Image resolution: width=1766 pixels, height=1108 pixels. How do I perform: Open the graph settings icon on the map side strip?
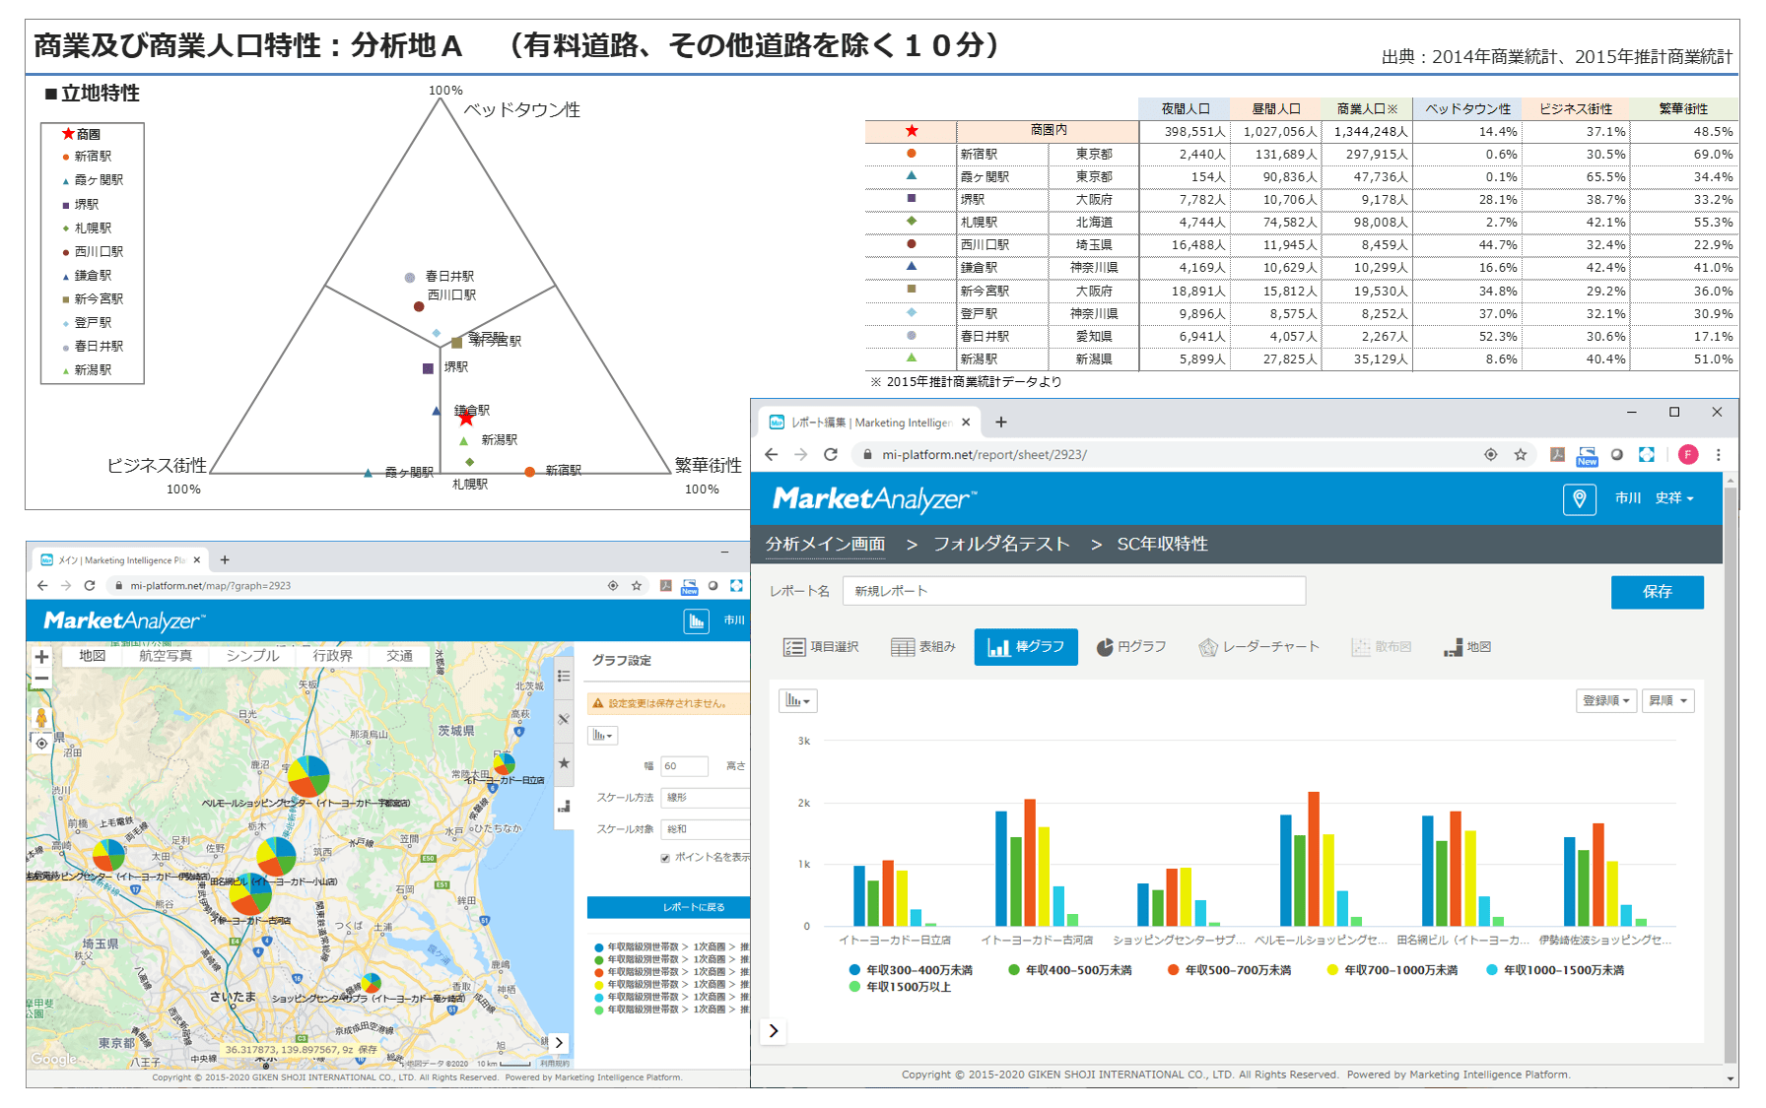(564, 807)
